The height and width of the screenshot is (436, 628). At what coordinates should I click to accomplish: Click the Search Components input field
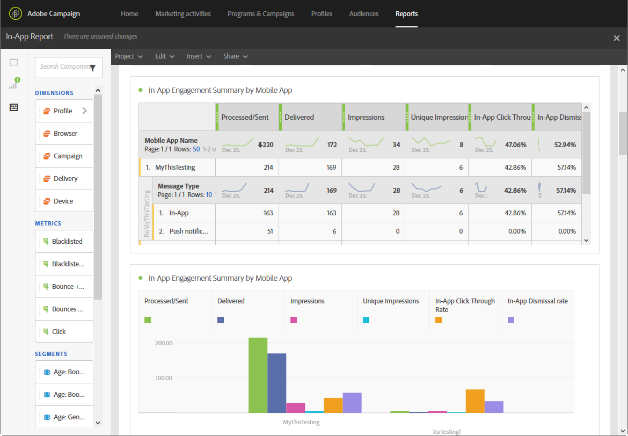[64, 67]
